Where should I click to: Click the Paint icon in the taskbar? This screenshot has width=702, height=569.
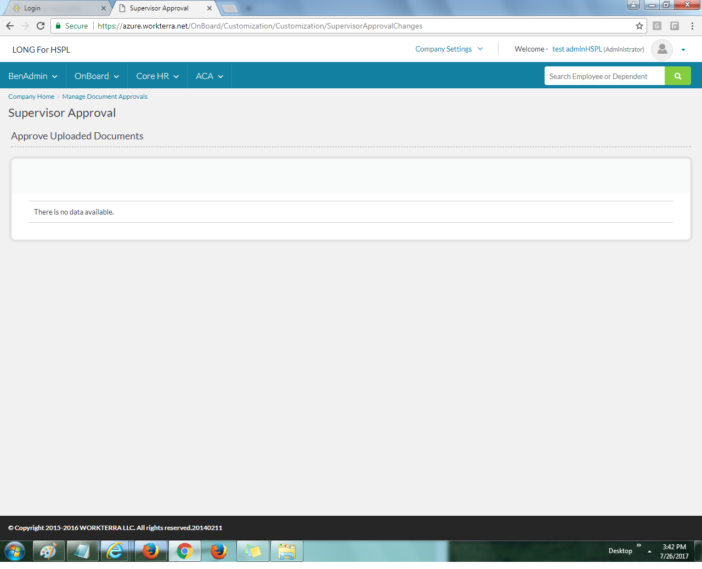pos(49,551)
